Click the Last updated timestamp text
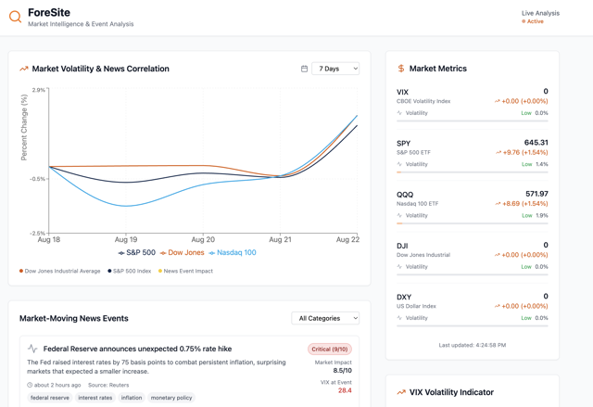The width and height of the screenshot is (593, 407). [473, 345]
